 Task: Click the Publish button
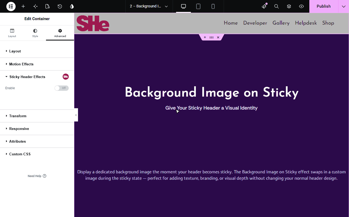(x=324, y=6)
